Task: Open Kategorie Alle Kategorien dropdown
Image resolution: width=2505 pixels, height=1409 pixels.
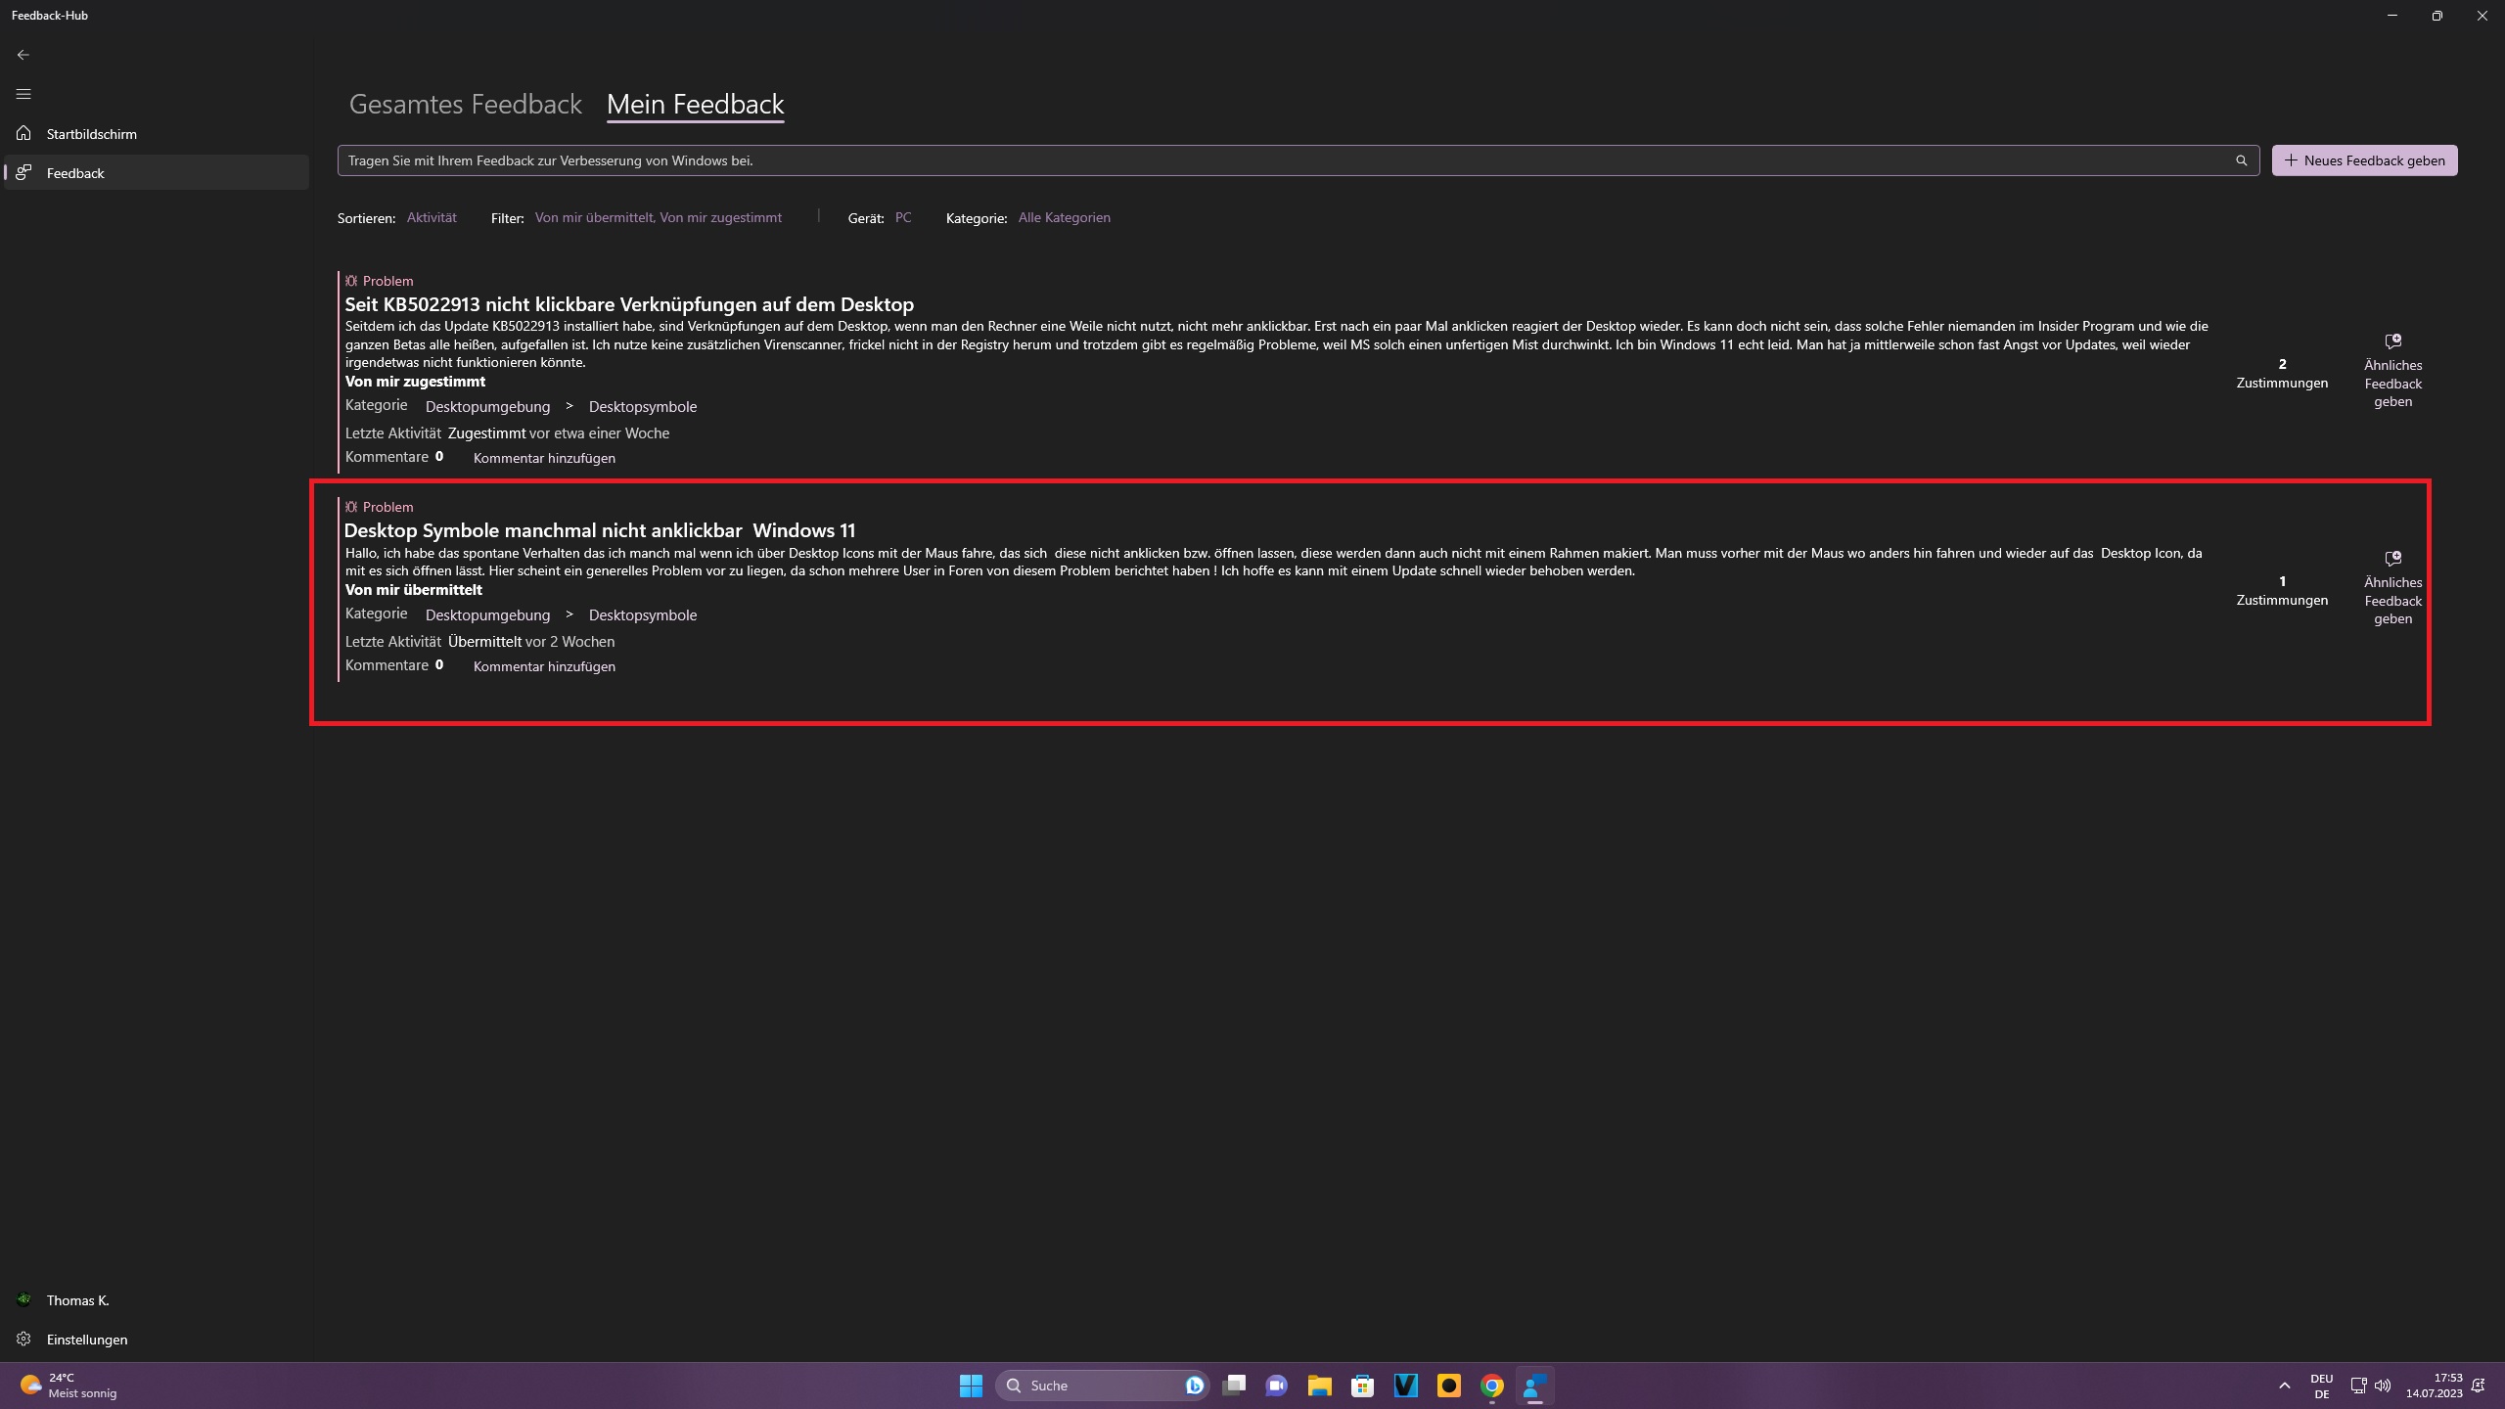Action: (1064, 217)
